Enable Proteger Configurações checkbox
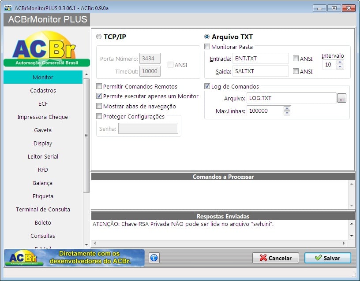 (x=99, y=116)
